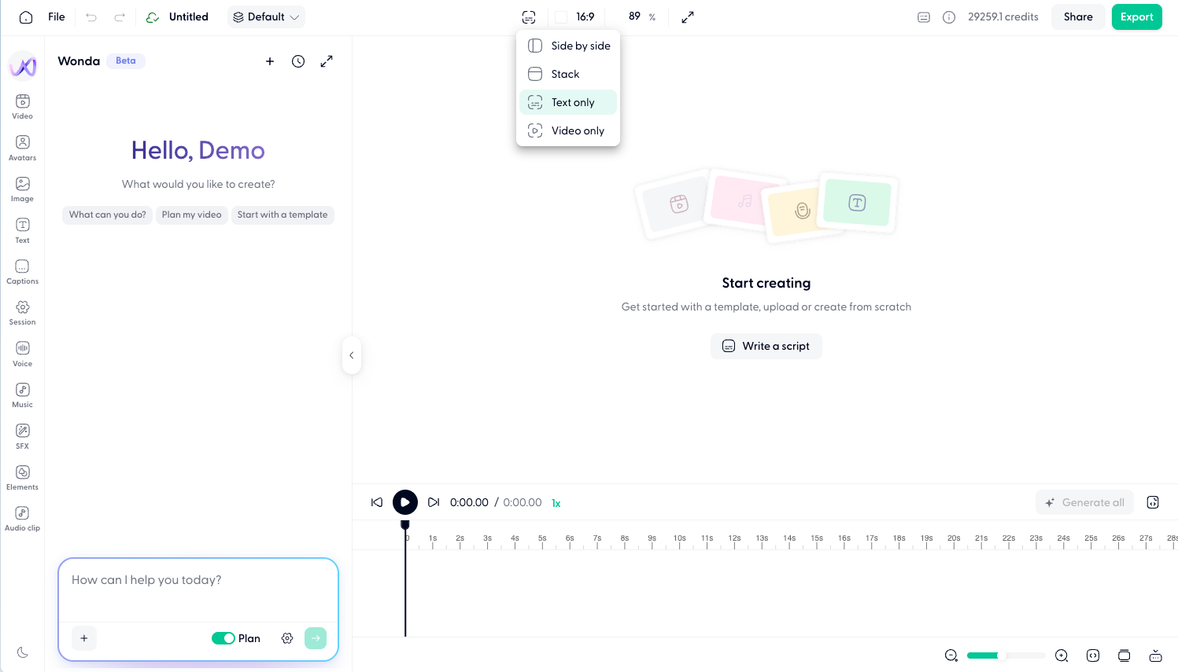Click the Export button
This screenshot has width=1178, height=672.
(1136, 17)
